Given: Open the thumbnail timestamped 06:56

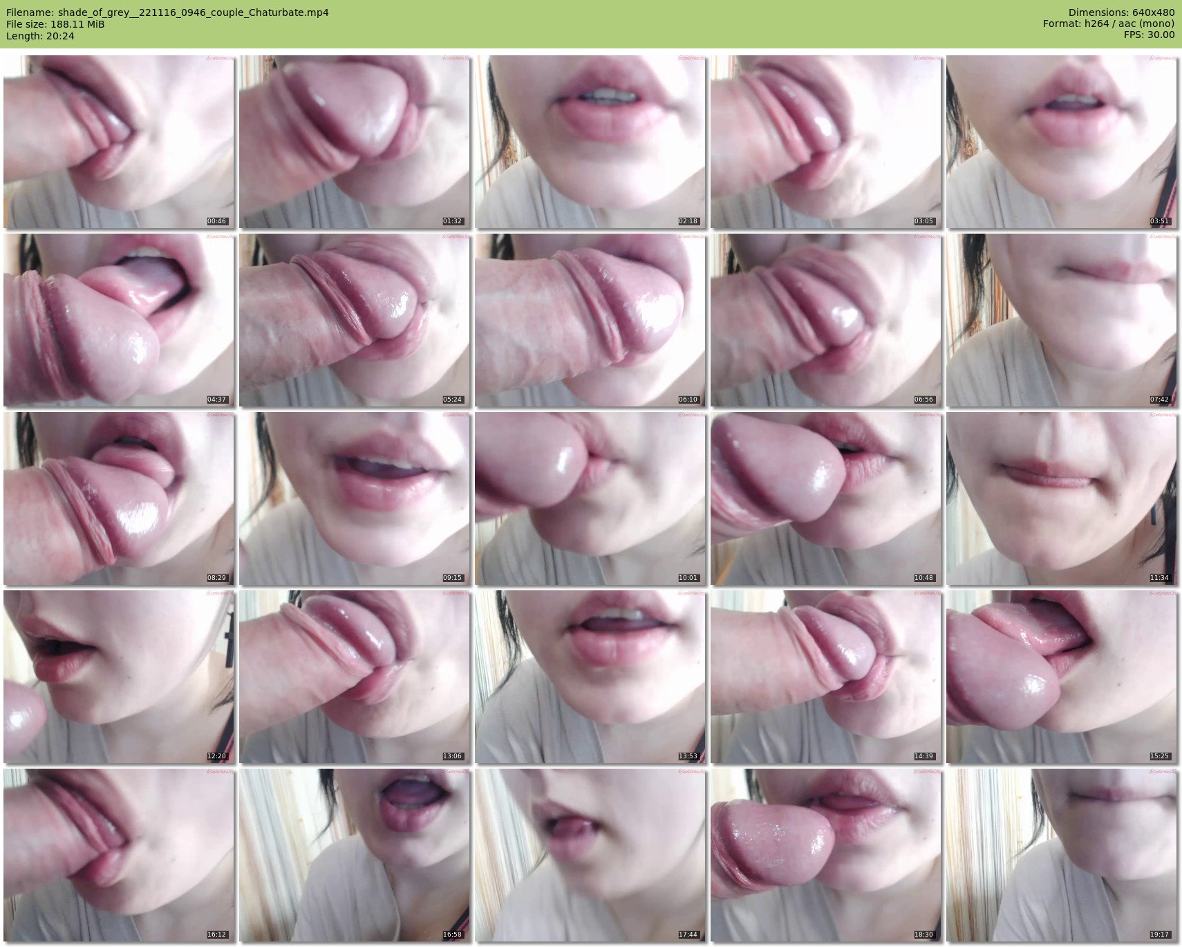Looking at the screenshot, I should tap(826, 320).
